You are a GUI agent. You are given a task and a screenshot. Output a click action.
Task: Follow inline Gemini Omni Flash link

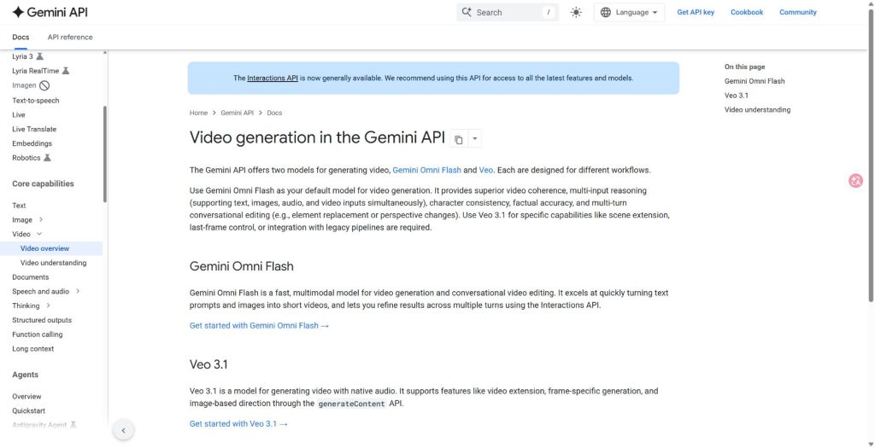pos(427,171)
